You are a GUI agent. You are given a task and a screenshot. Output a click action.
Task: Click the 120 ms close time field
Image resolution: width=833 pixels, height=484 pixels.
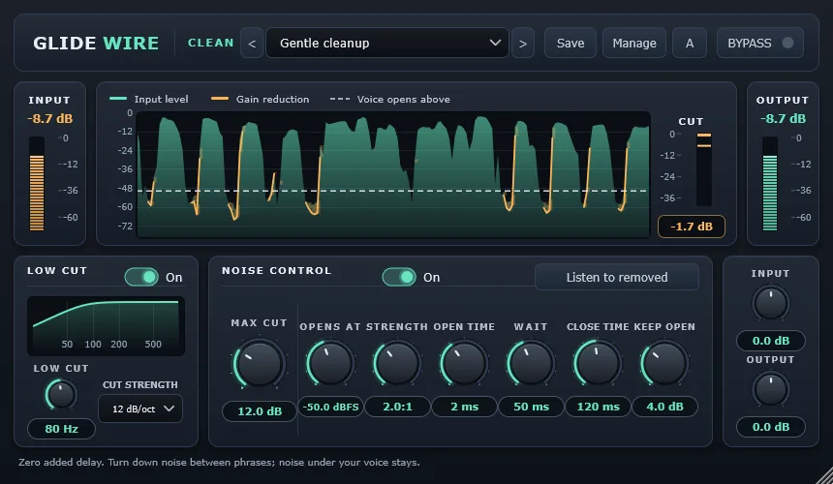599,407
